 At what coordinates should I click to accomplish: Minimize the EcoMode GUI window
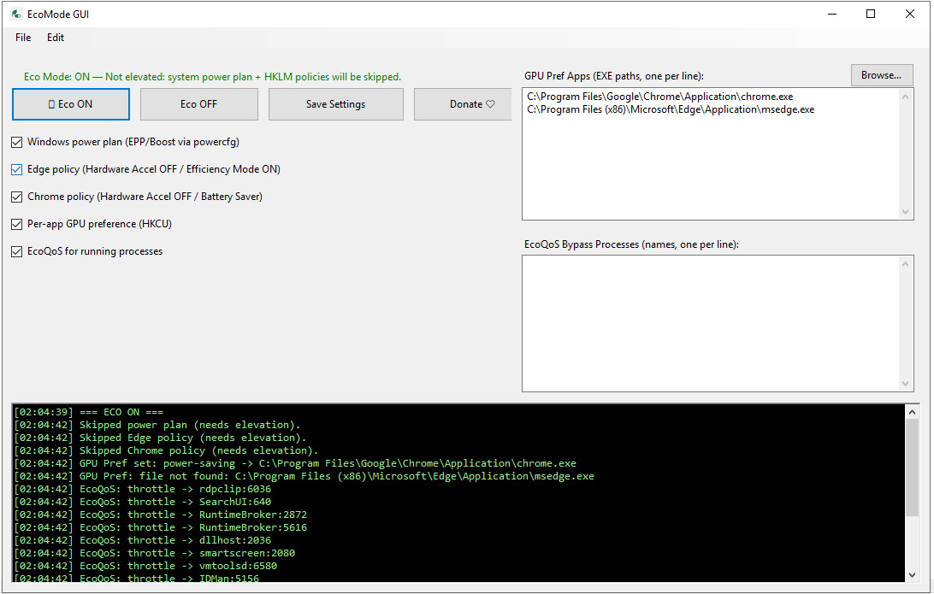tap(832, 14)
